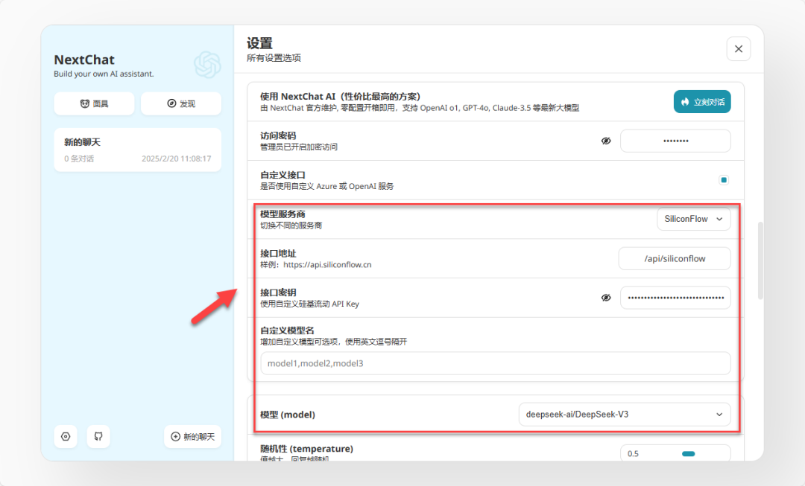Viewport: 805px width, 486px height.
Task: Click the 模型服务商 label
Action: (282, 214)
